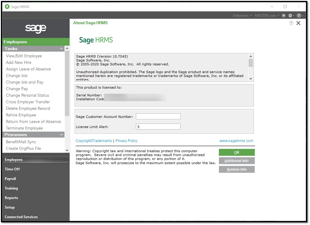
Task: Click the Sage Customer Account Number field
Action: click(x=158, y=116)
